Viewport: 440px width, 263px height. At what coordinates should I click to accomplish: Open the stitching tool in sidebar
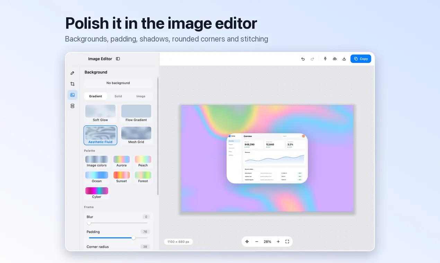[x=72, y=106]
